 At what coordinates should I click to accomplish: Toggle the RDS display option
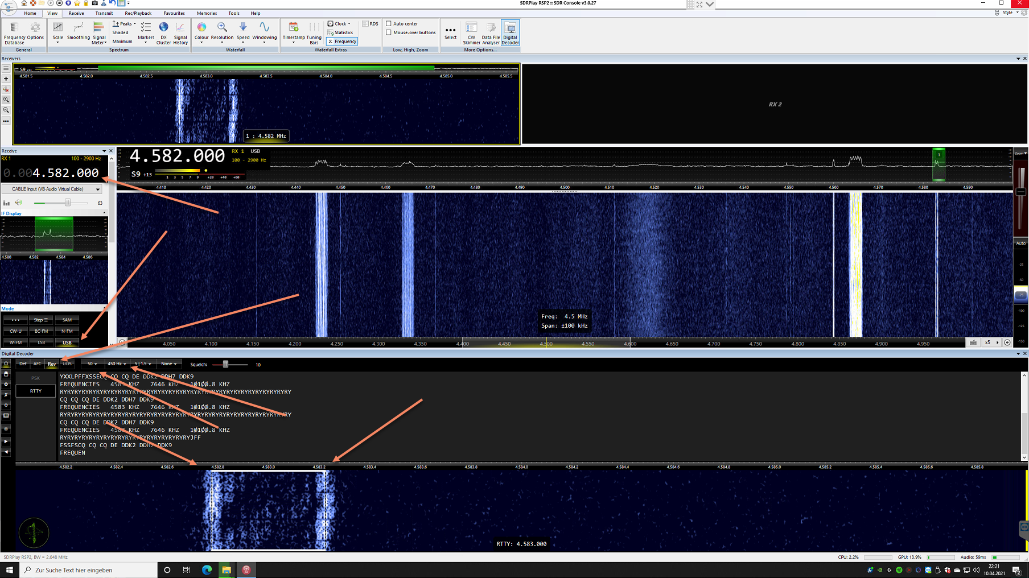371,24
